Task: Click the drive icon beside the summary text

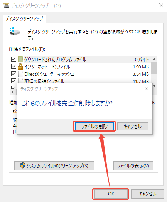Action: click(15, 32)
